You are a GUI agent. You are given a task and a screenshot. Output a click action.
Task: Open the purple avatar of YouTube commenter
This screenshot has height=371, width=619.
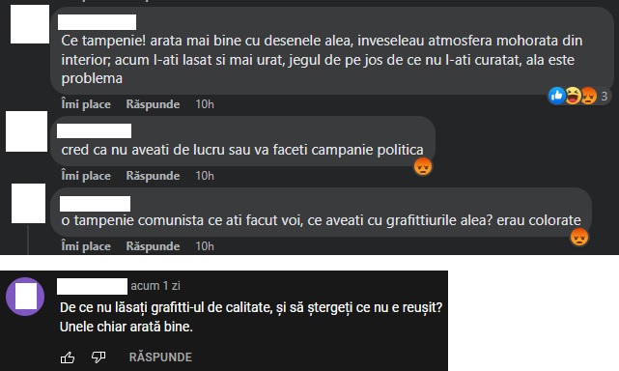click(25, 297)
